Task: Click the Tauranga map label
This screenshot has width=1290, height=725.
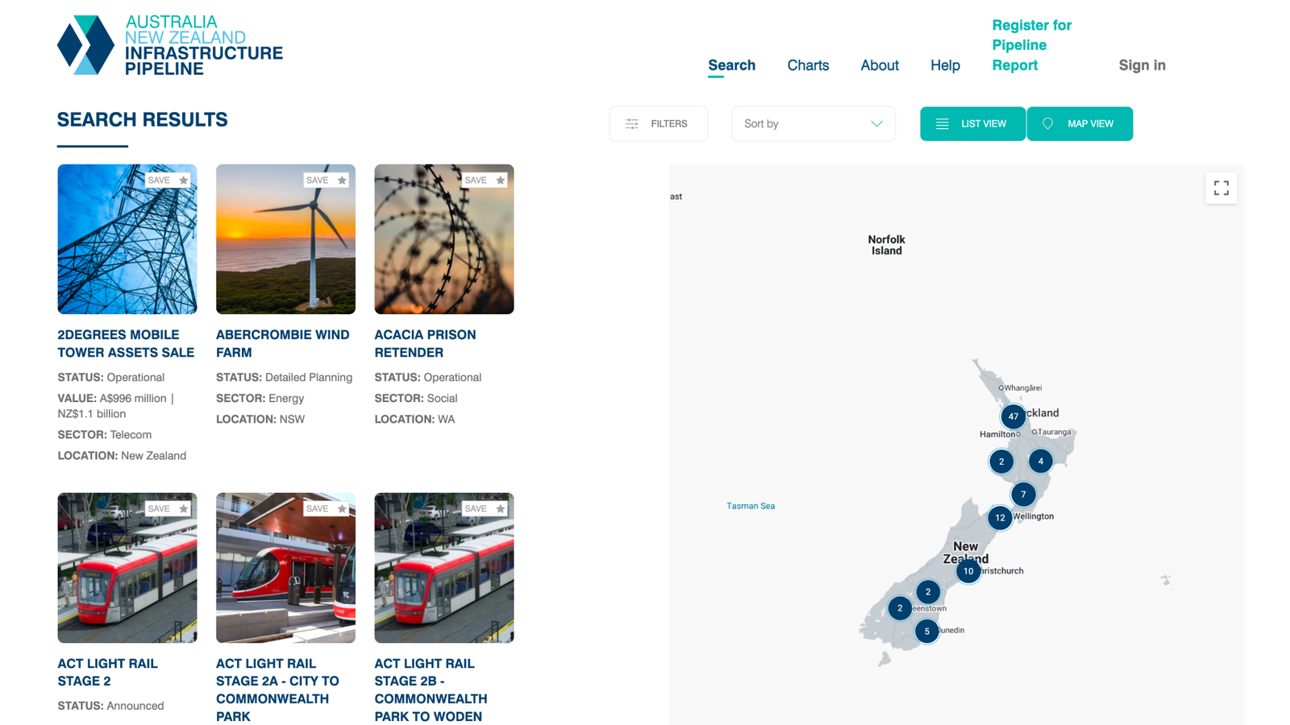Action: [x=1055, y=432]
